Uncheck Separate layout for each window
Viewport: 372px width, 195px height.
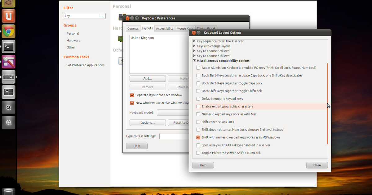132,95
